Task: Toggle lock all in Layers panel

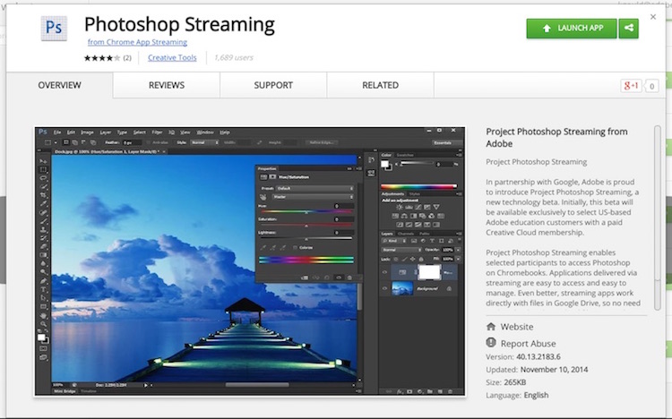Action: [x=421, y=260]
